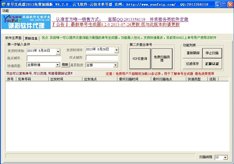Sort by the 定单号码 column header
Screen dimensions: 234x164
pos(32,79)
